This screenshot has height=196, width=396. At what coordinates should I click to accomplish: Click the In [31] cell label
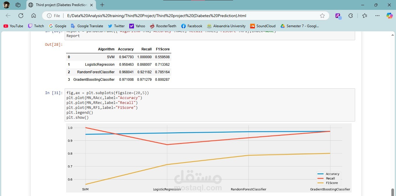54,93
